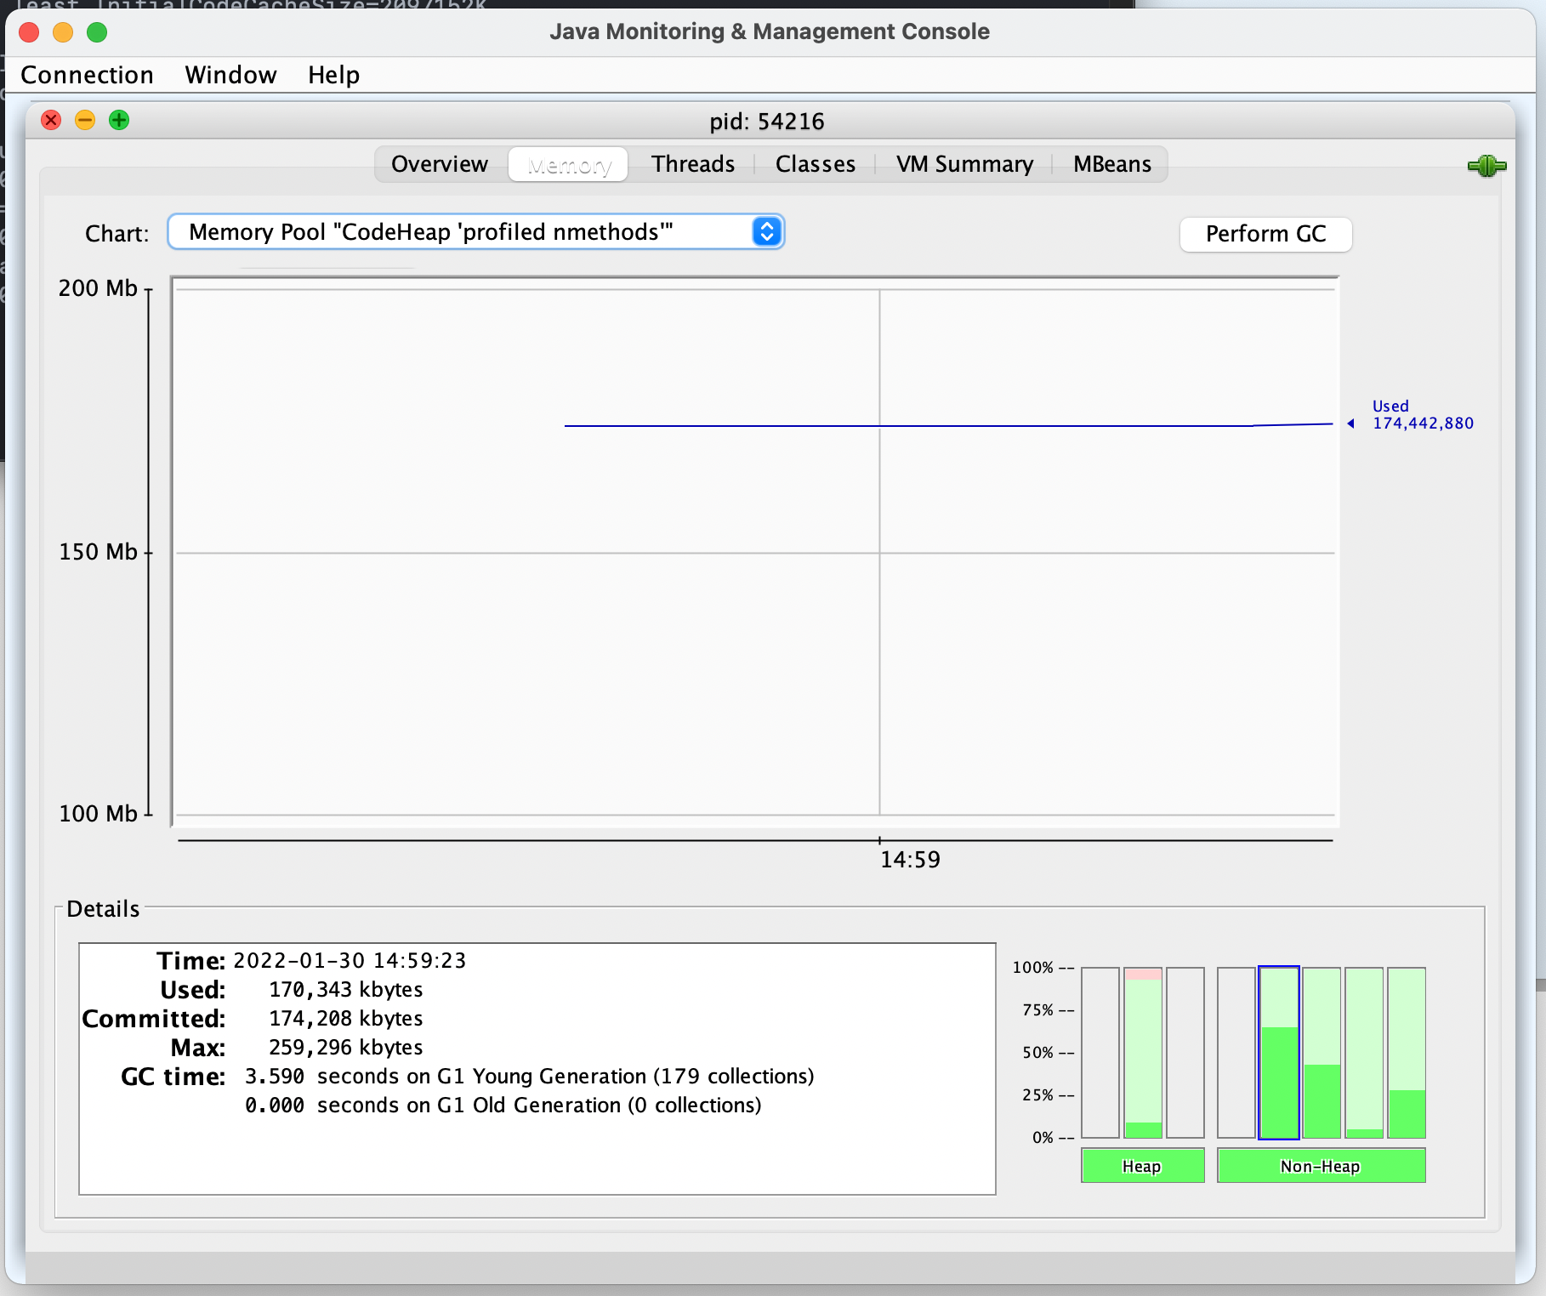Screen dimensions: 1546x1296
Task: Click the Non-Heap label button
Action: pos(1321,1165)
